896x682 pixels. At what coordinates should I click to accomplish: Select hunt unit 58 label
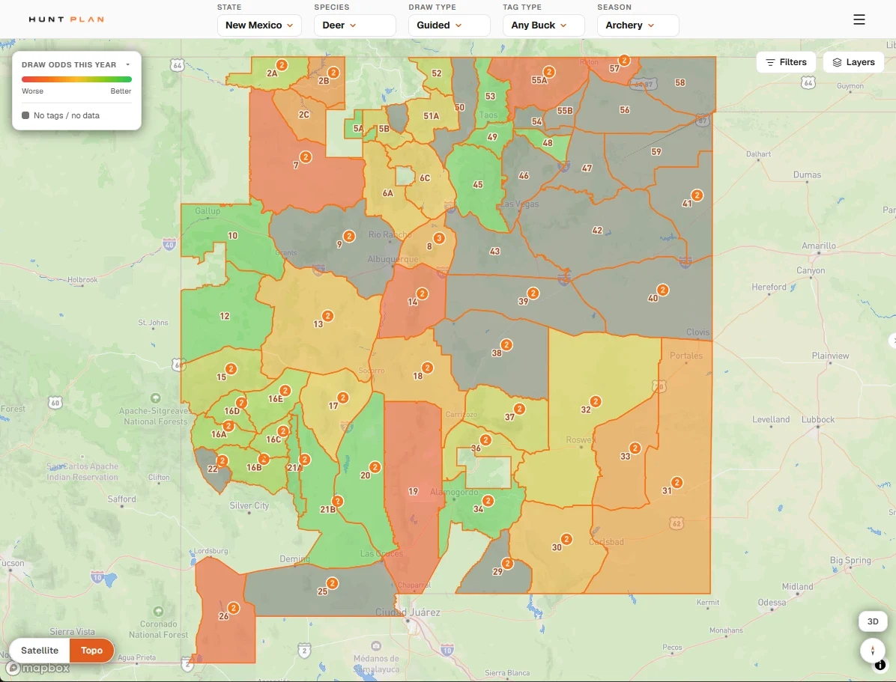(680, 82)
